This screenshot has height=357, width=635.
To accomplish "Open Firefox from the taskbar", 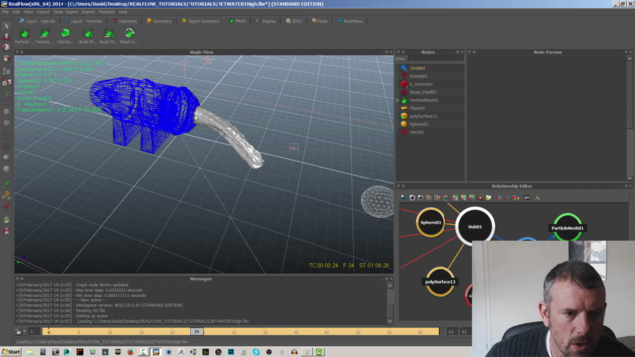I will [130, 352].
